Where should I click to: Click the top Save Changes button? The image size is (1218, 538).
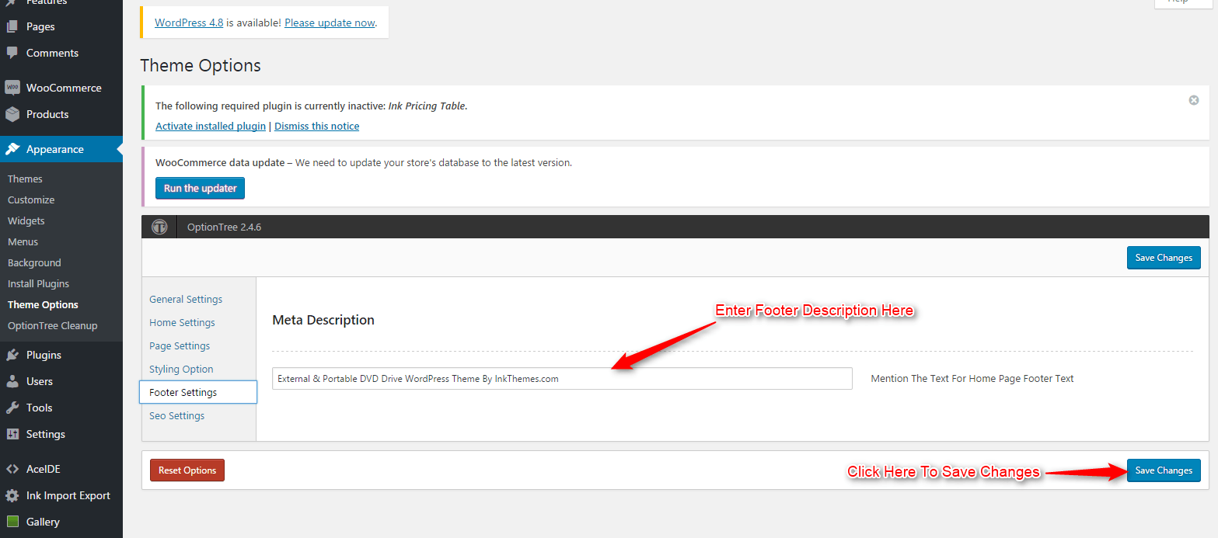1164,258
